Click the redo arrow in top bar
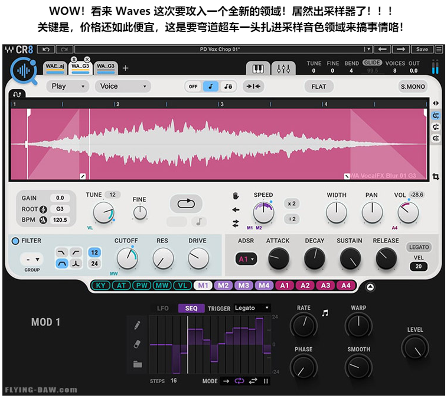This screenshot has height=398, width=447. point(64,50)
